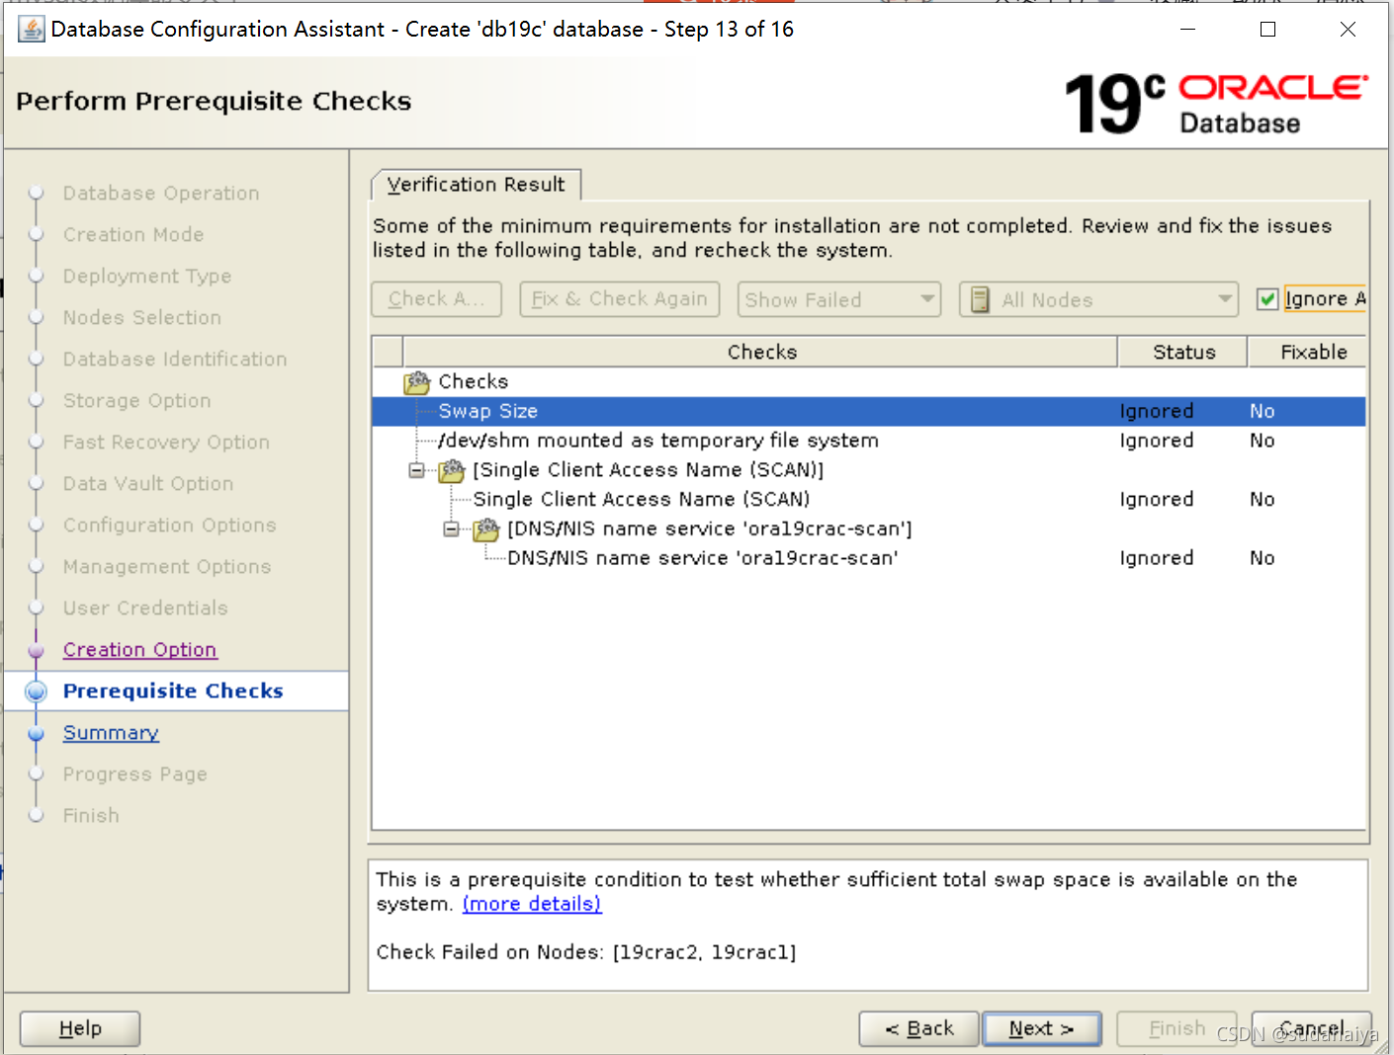1394x1055 pixels.
Task: Click the Fast Recovery Option step
Action: tap(166, 443)
